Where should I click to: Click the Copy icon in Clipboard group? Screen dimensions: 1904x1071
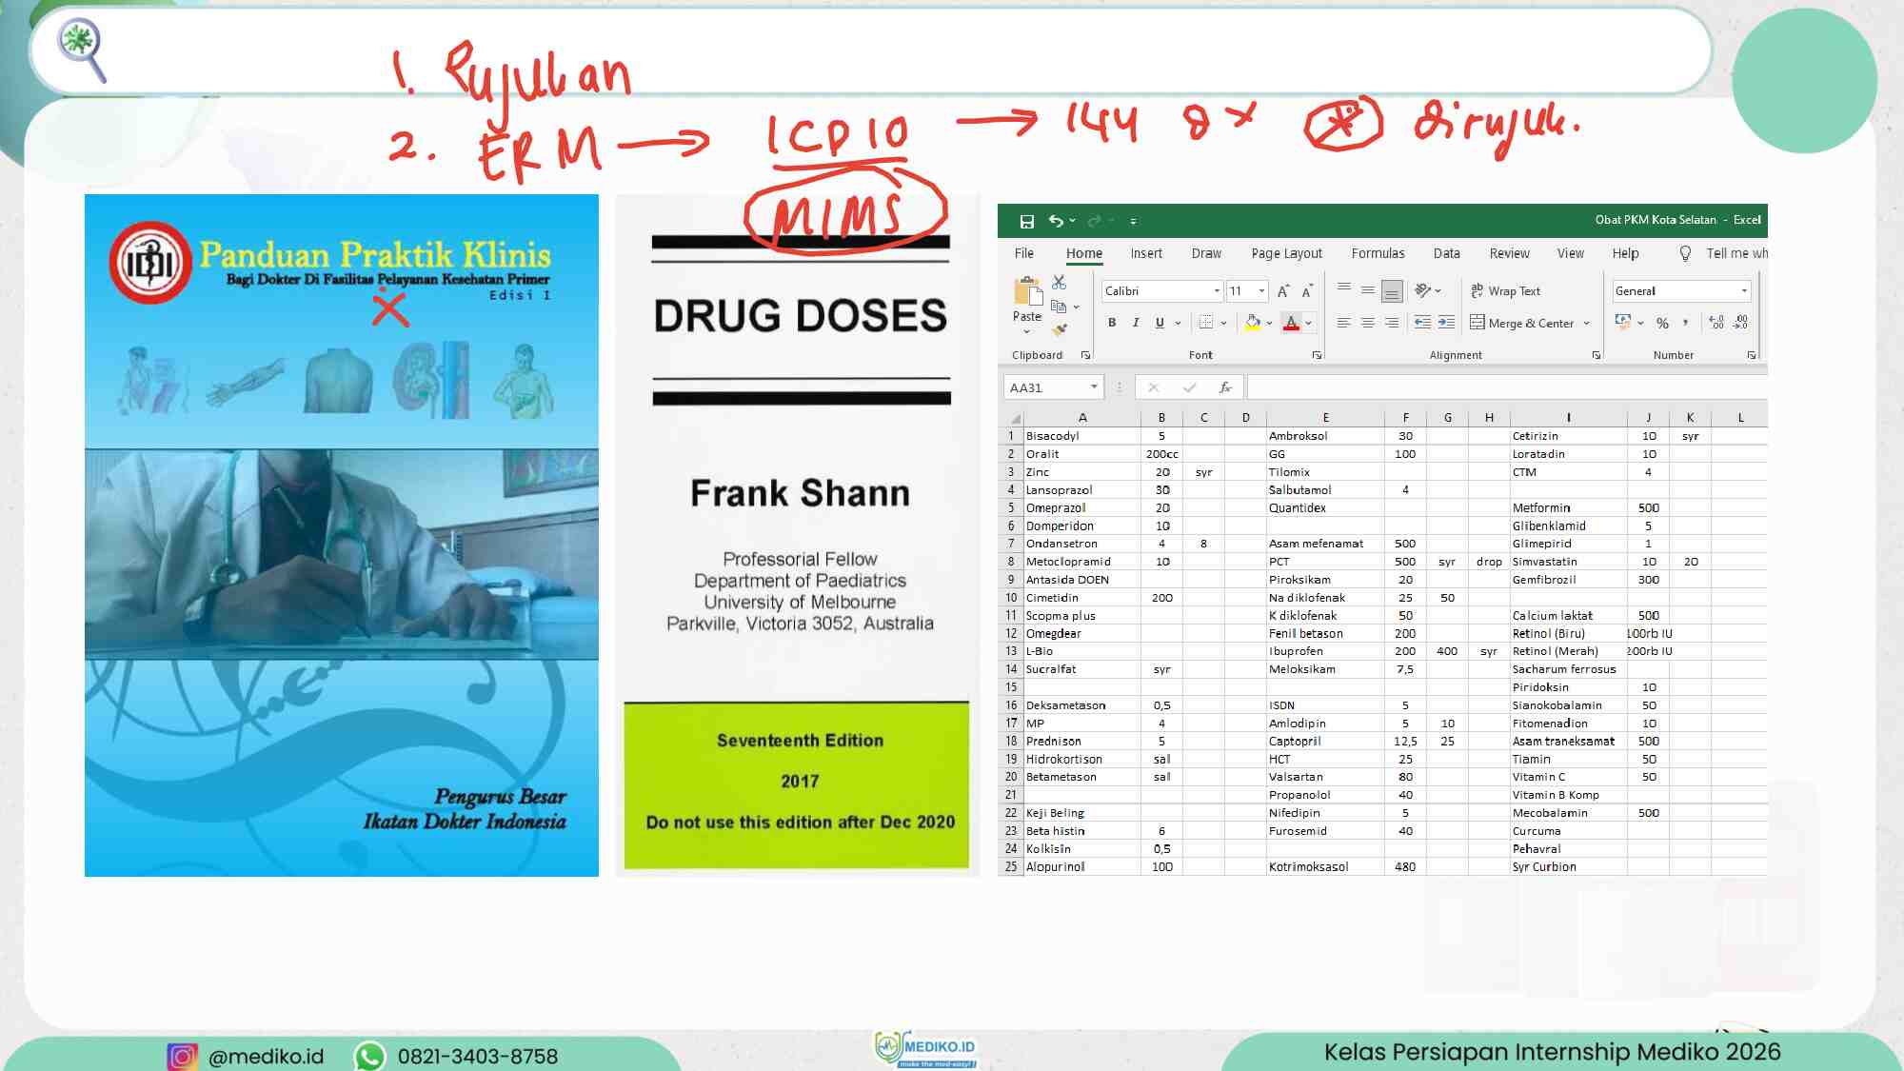[1058, 307]
